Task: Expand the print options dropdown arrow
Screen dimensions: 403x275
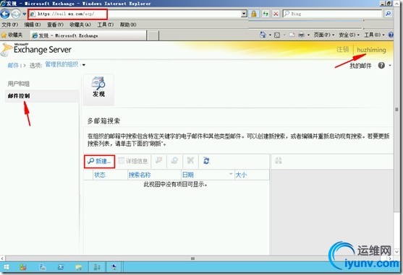Action: (x=308, y=35)
